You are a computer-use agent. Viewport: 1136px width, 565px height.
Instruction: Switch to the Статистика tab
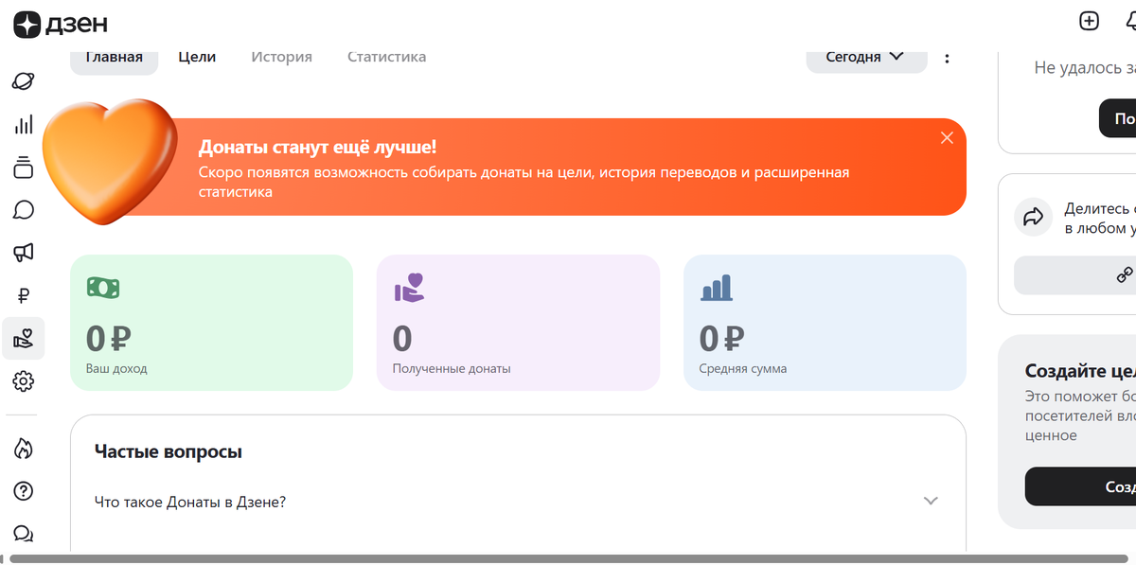tap(386, 57)
